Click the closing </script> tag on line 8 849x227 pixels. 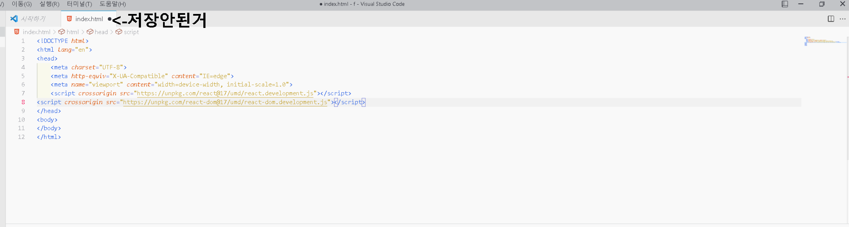click(x=350, y=102)
